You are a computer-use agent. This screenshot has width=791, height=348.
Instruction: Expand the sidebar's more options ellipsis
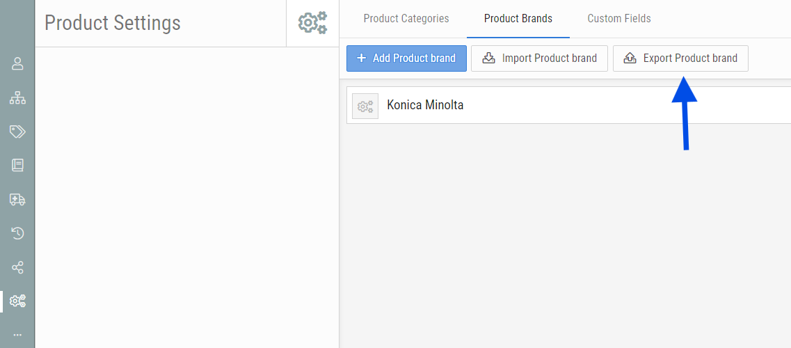click(17, 335)
